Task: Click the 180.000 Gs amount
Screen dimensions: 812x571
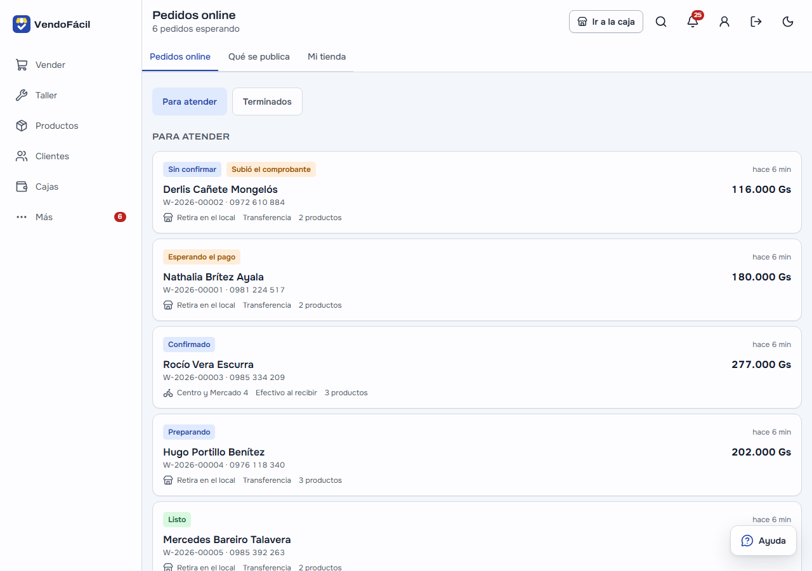Action: (x=761, y=277)
